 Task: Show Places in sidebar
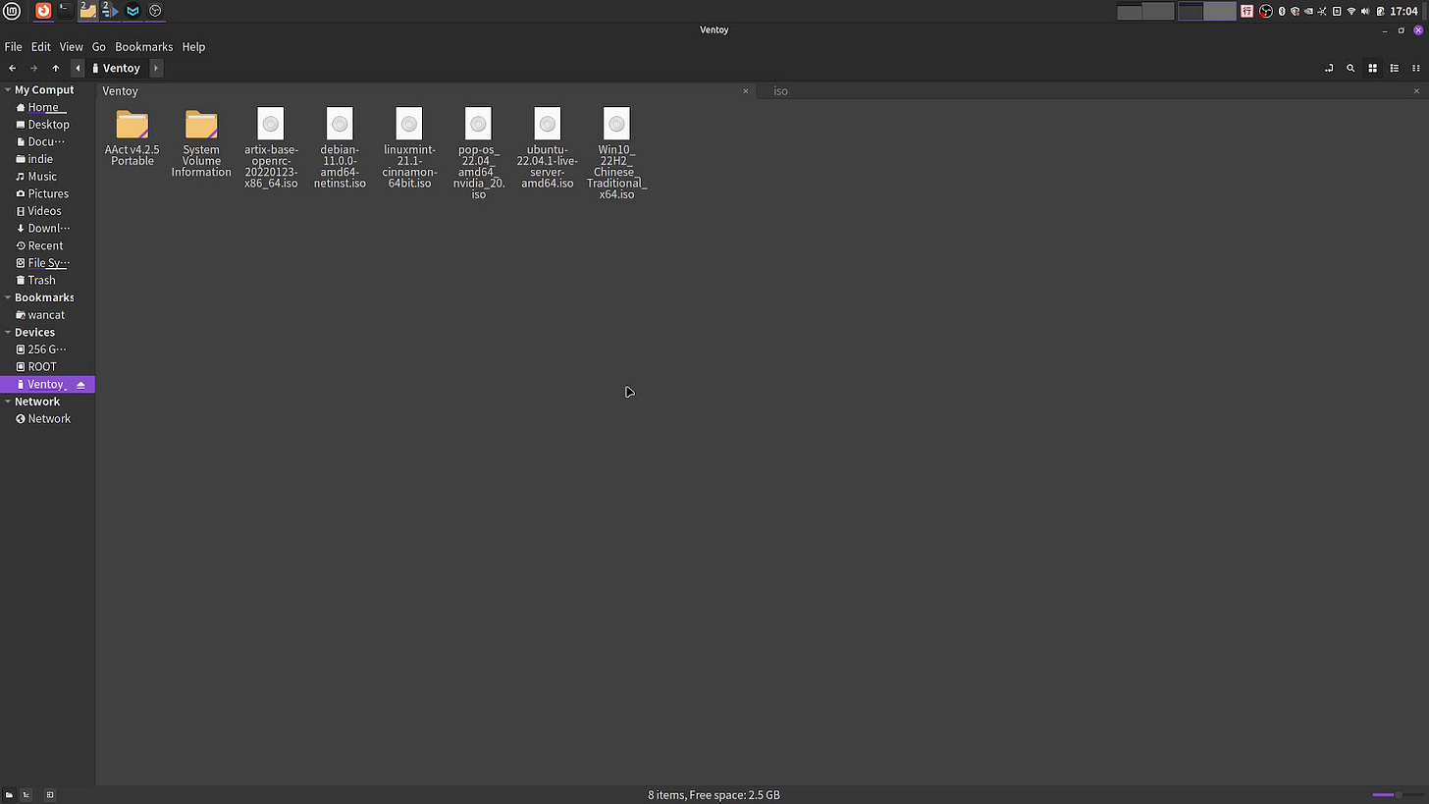(x=9, y=795)
